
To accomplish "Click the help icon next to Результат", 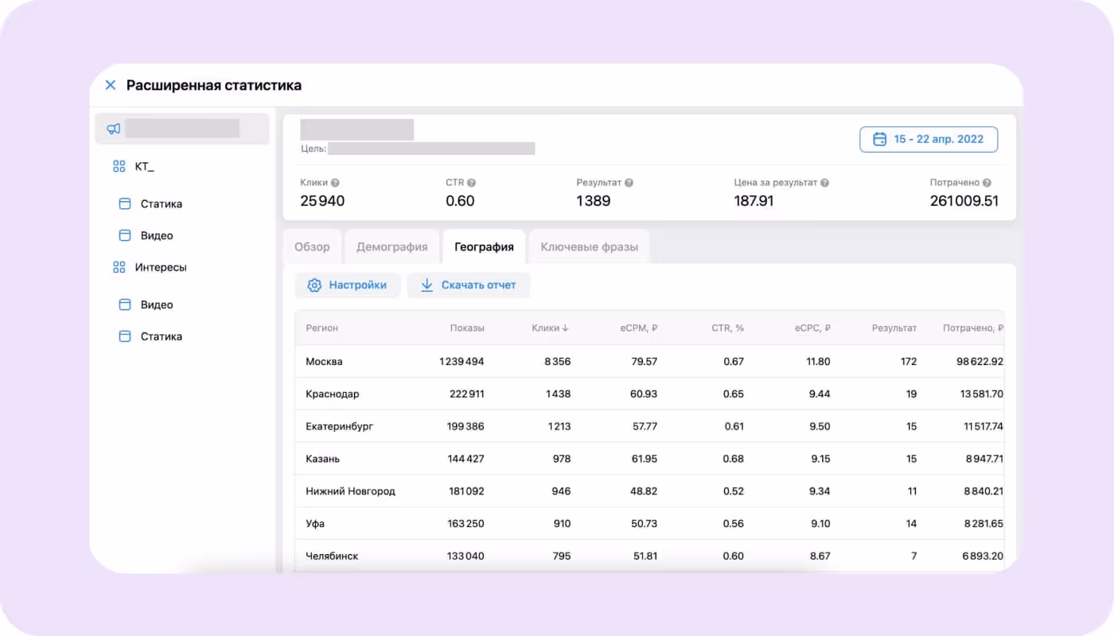I will (629, 183).
